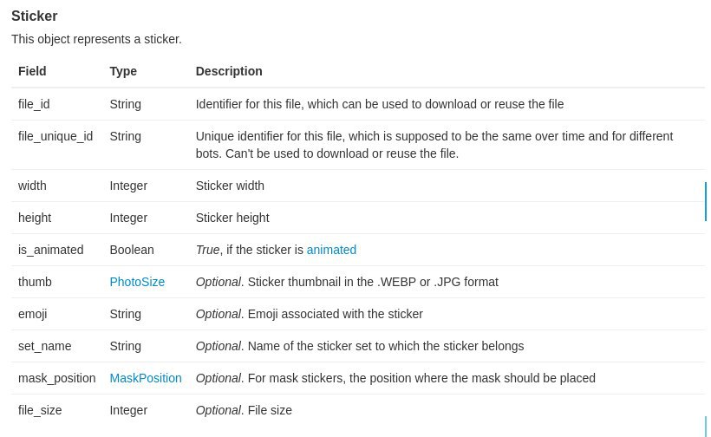Open the MaskPosition type link

click(x=146, y=378)
